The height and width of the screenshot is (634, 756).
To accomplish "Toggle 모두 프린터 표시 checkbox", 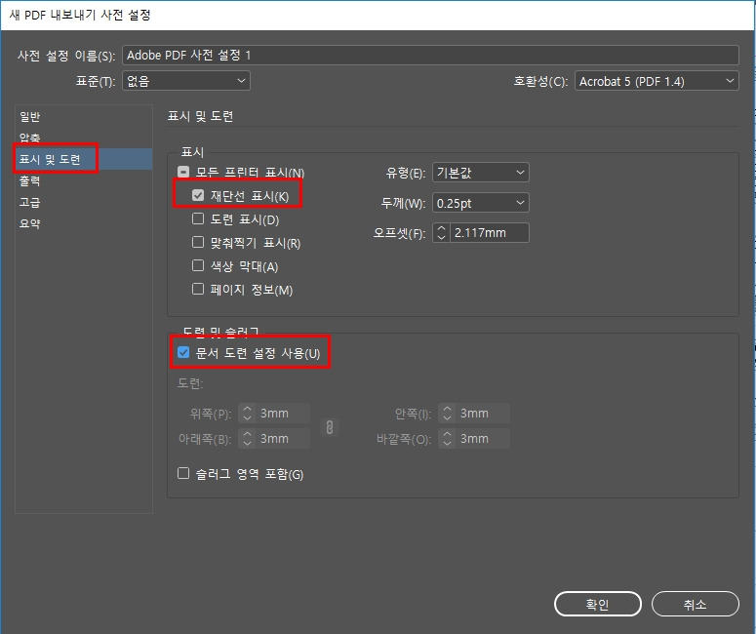I will (x=183, y=172).
